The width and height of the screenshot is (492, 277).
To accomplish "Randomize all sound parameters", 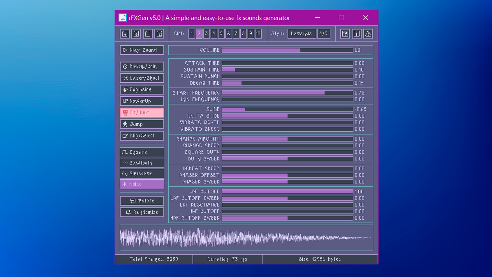I will click(x=142, y=212).
